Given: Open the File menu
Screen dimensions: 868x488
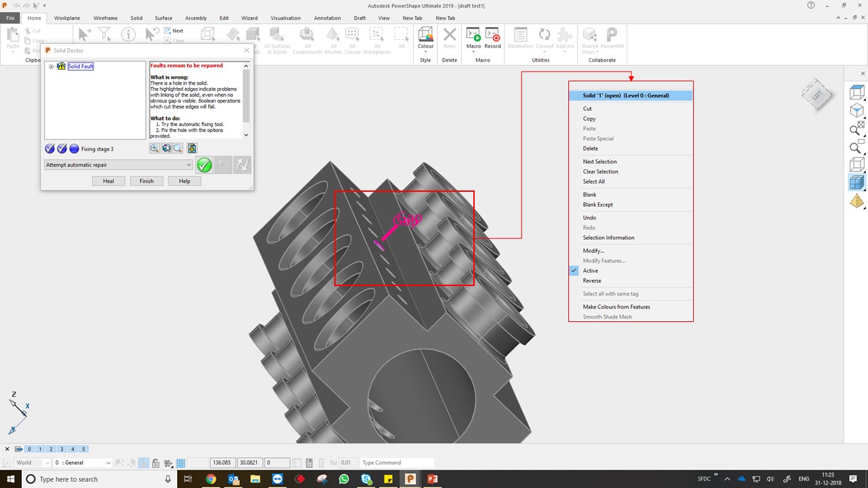Looking at the screenshot, I should tap(11, 18).
